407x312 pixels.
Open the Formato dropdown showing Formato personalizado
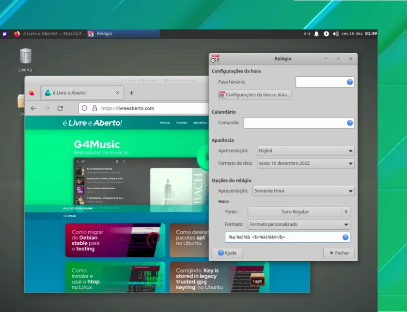(299, 224)
